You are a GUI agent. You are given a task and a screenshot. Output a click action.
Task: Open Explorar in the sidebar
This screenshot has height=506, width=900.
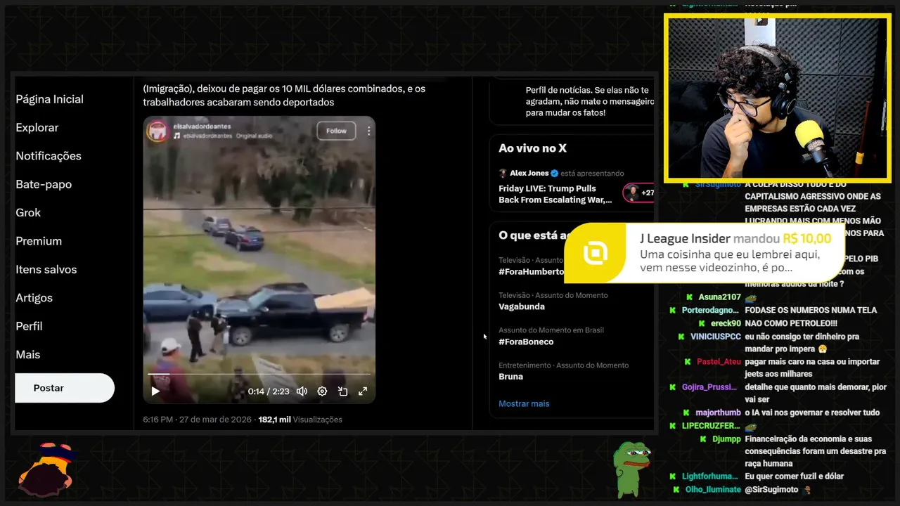(x=37, y=127)
